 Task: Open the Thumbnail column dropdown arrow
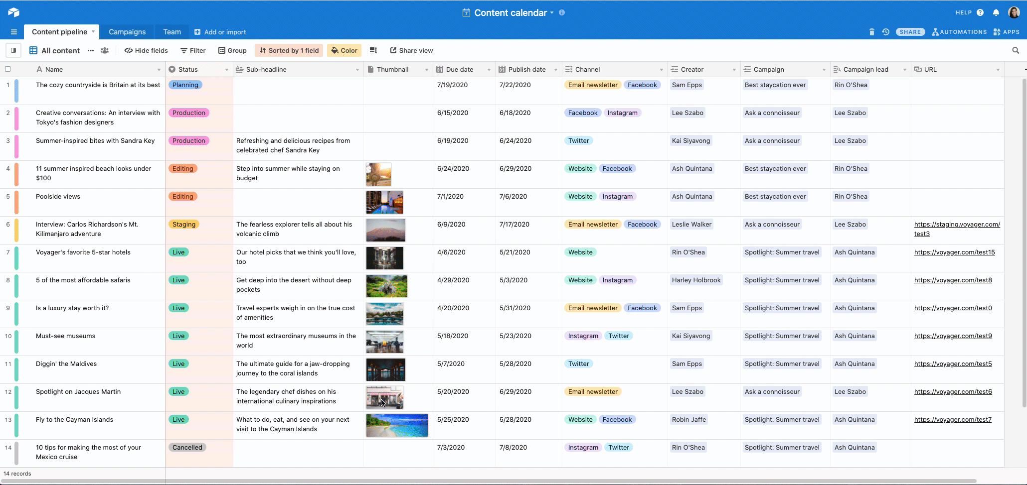[x=427, y=70]
